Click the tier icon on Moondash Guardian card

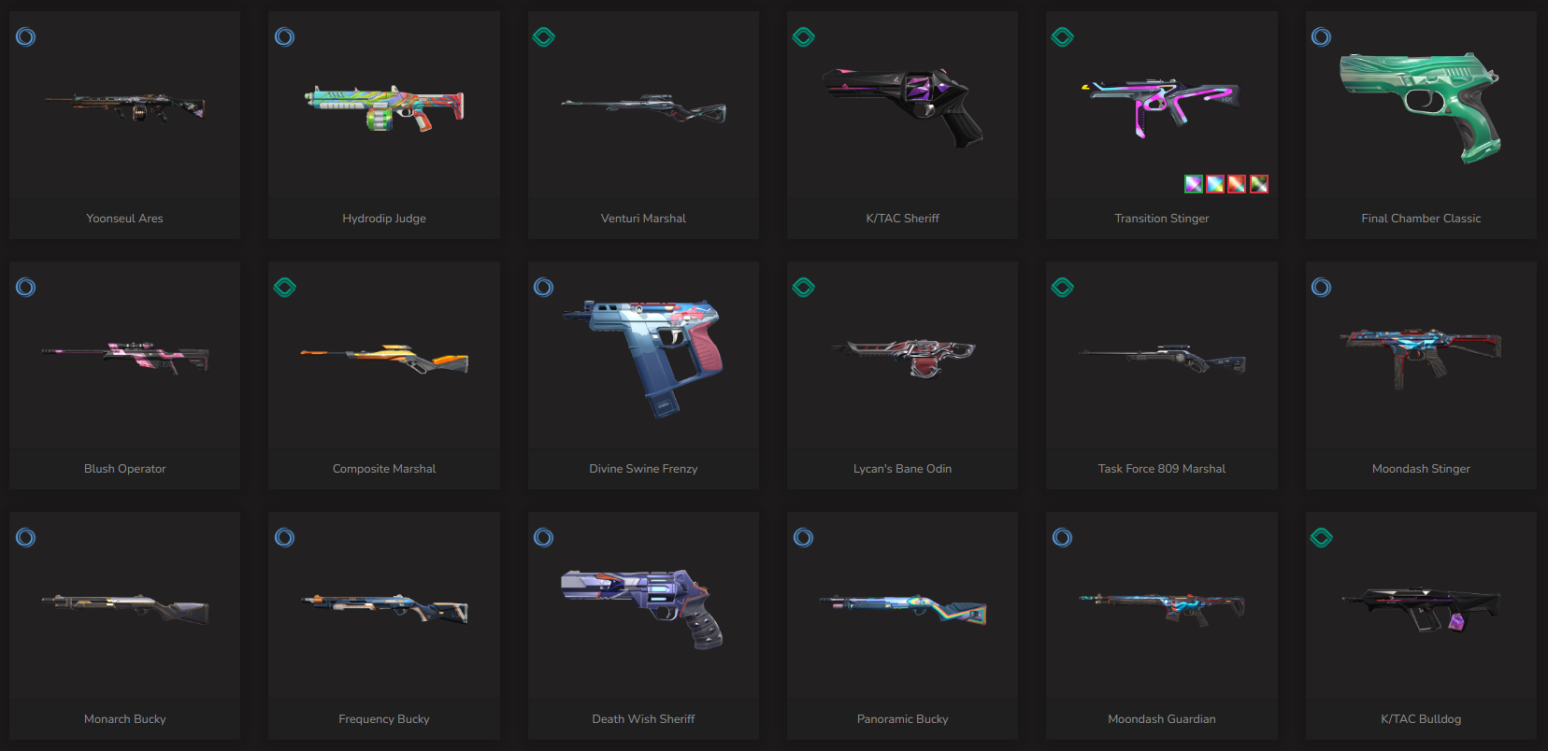[1062, 538]
